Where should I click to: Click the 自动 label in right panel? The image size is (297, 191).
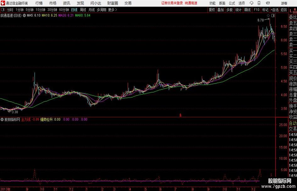[x=293, y=124]
